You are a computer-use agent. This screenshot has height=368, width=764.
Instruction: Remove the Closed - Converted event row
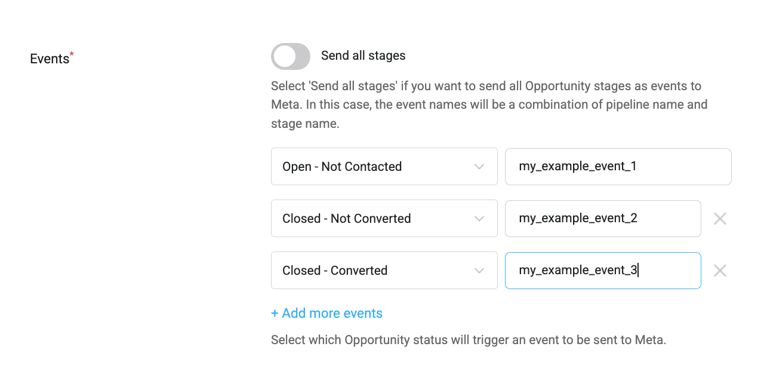click(720, 271)
